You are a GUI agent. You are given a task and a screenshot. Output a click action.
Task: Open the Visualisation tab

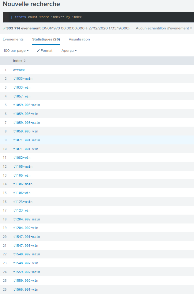point(79,39)
